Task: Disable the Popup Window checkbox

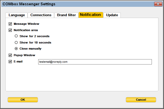Action: [x=10, y=55]
